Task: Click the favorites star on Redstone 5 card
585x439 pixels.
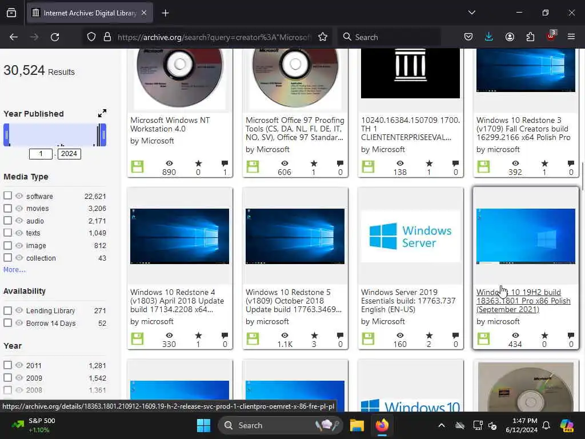Action: (x=314, y=335)
